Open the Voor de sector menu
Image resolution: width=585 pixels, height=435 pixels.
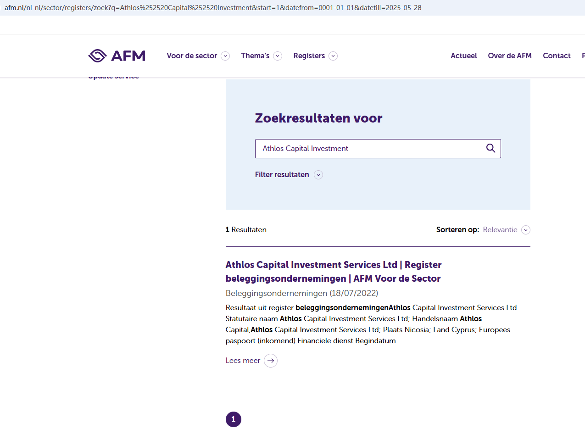(x=192, y=56)
